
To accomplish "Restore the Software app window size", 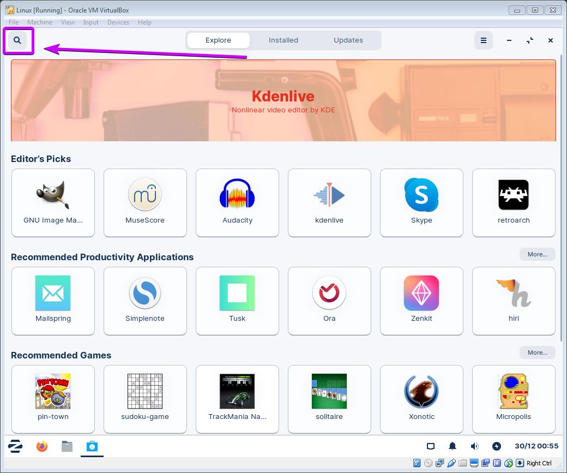I will click(x=530, y=40).
